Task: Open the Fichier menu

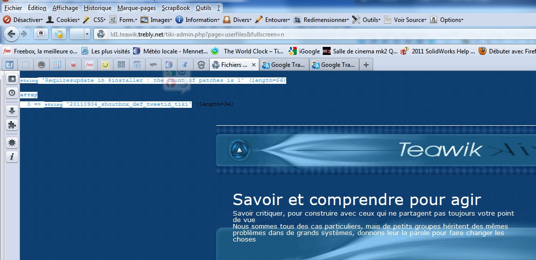Action: pos(13,8)
